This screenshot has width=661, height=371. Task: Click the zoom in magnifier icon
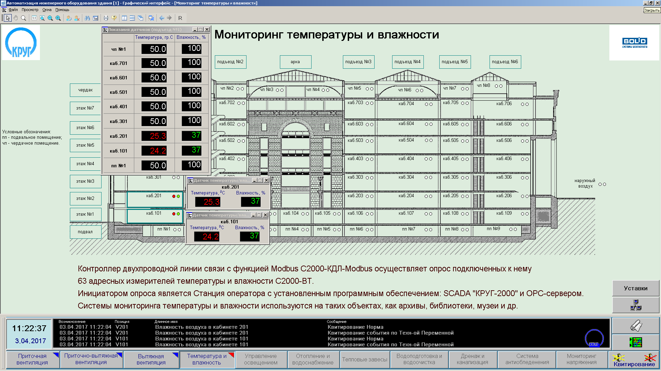pyautogui.click(x=58, y=18)
